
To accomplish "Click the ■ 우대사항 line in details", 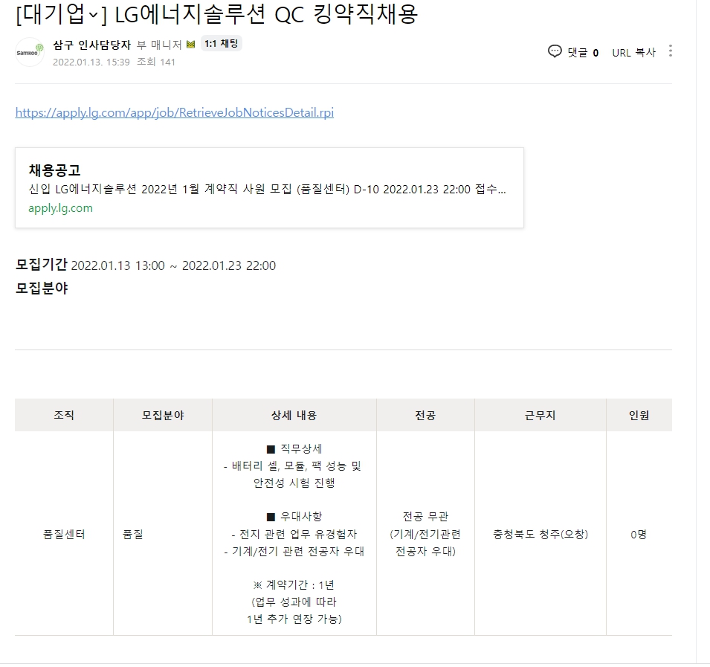I will pyautogui.click(x=294, y=517).
